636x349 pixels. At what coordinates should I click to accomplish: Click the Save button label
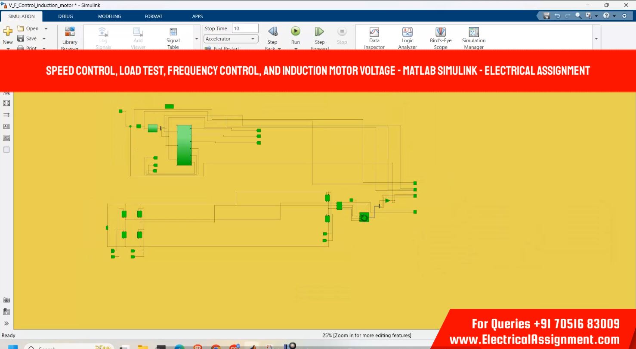click(x=31, y=38)
